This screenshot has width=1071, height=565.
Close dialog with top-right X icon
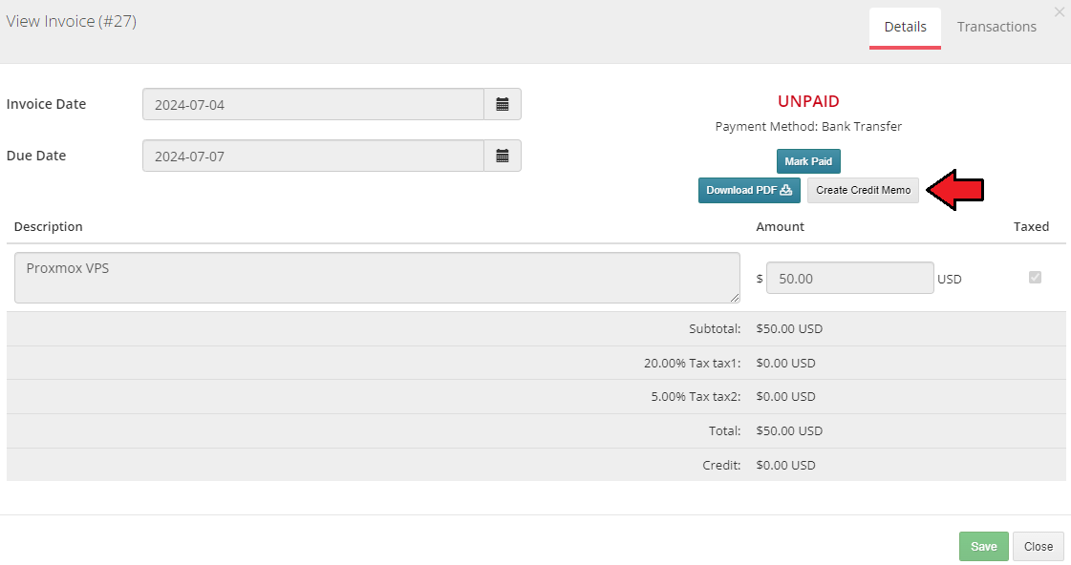(1060, 12)
